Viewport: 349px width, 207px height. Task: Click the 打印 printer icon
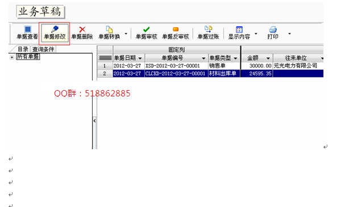coord(273,29)
